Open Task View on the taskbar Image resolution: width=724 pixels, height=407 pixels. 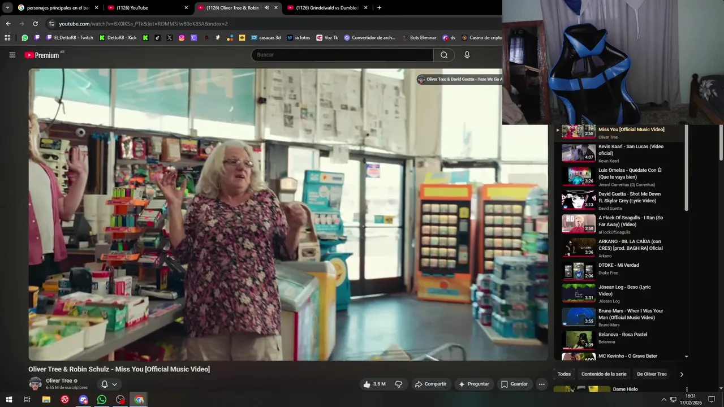click(27, 400)
